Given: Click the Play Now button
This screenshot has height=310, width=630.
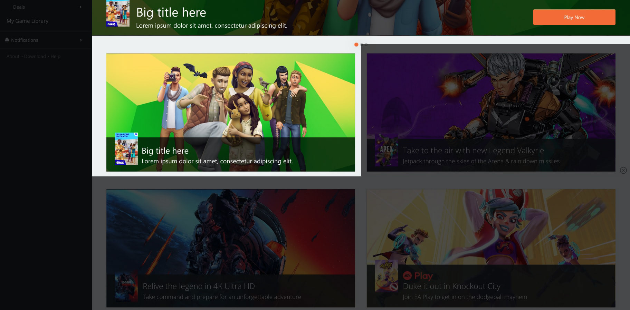Looking at the screenshot, I should (574, 17).
